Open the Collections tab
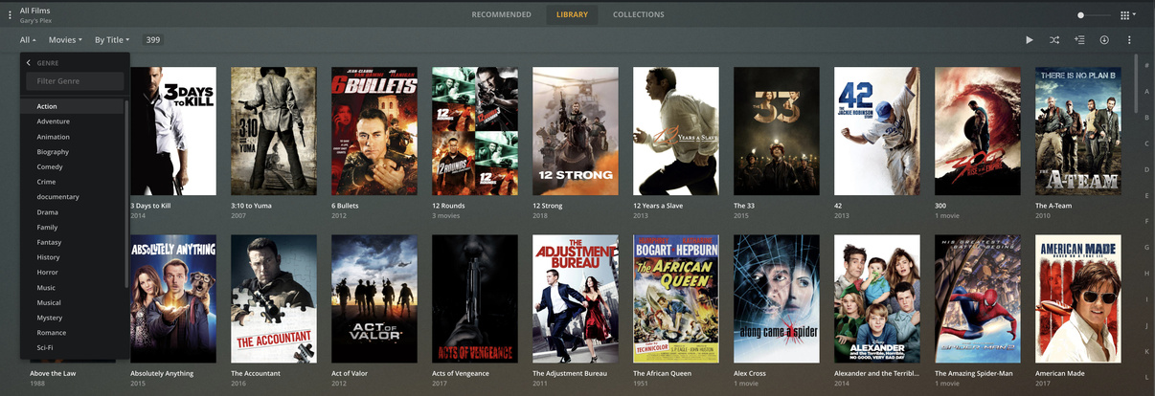The height and width of the screenshot is (396, 1155). [639, 14]
